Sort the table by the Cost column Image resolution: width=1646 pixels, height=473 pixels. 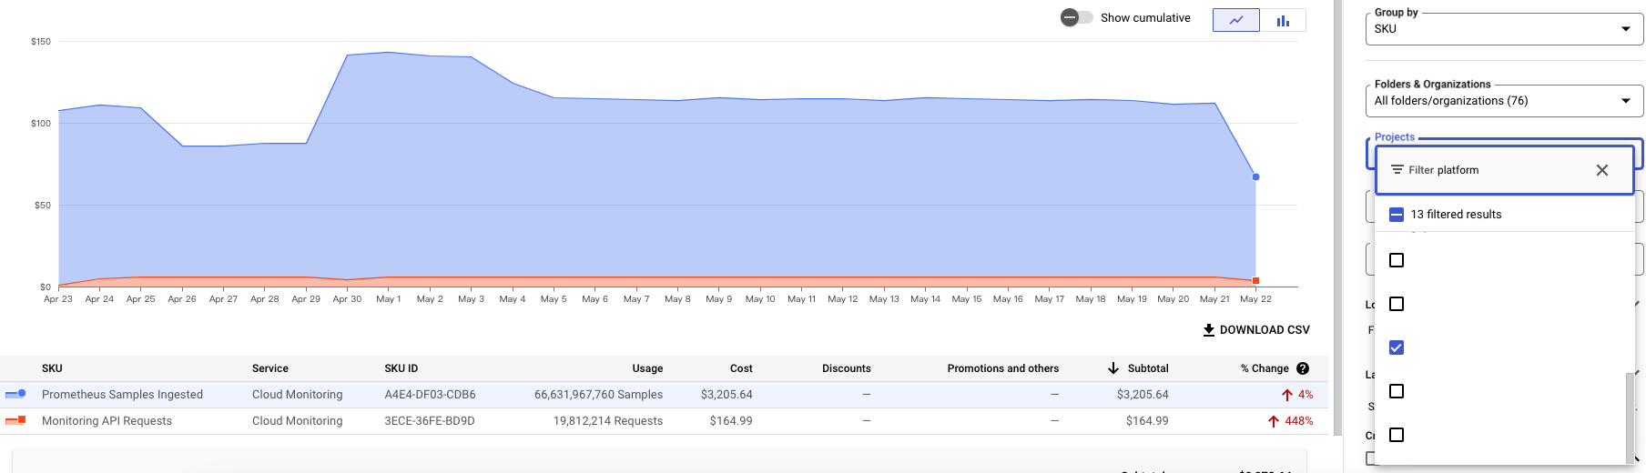pyautogui.click(x=741, y=368)
